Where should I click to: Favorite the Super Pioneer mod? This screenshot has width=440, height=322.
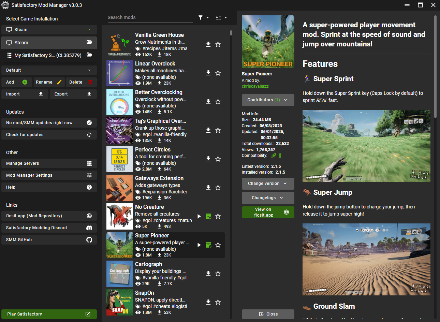[218, 245]
